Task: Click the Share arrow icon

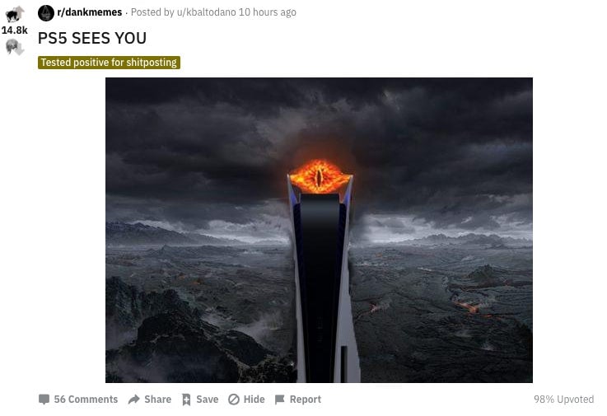Action: [134, 400]
